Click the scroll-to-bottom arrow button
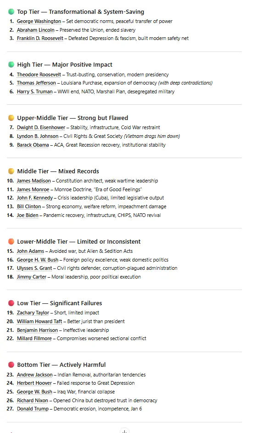This screenshot has width=256, height=433. 124,431
